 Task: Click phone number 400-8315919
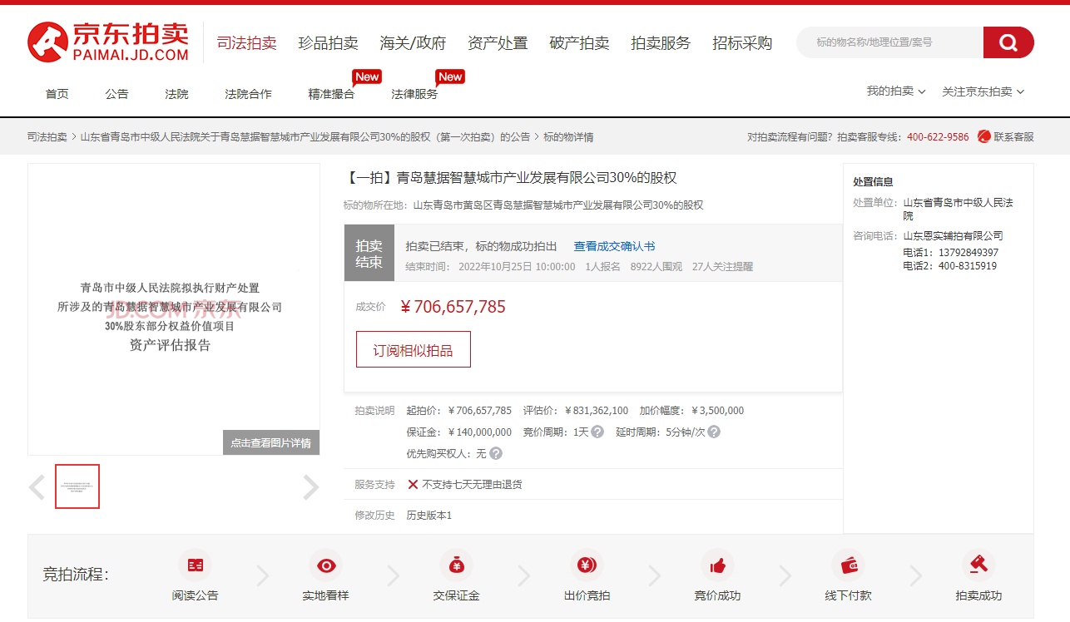pos(968,266)
